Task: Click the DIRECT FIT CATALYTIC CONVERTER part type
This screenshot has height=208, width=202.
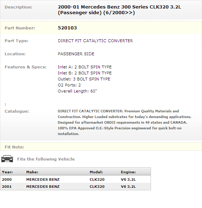Action: [95, 41]
